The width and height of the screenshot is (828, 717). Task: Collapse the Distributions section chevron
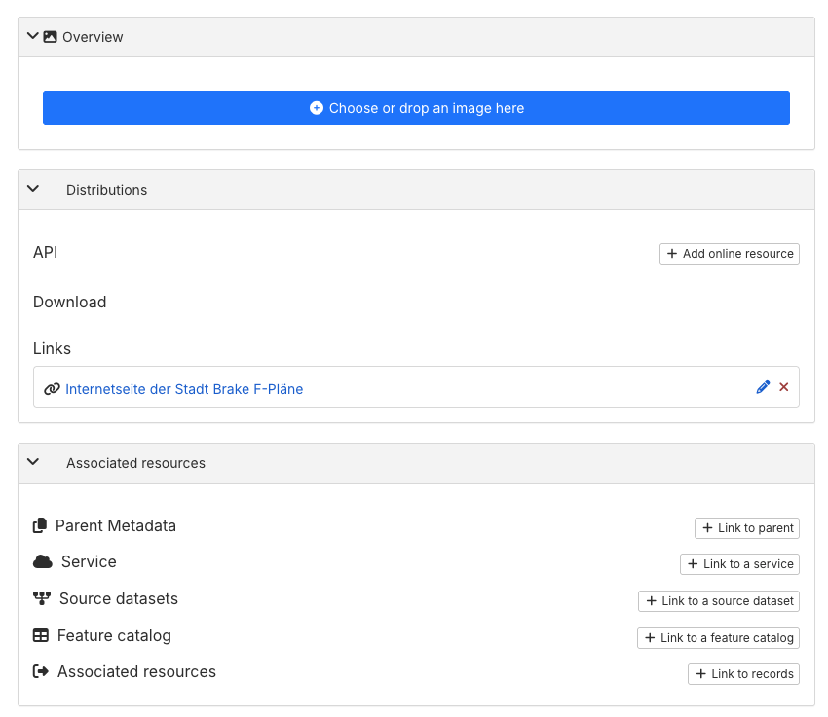[x=33, y=190]
